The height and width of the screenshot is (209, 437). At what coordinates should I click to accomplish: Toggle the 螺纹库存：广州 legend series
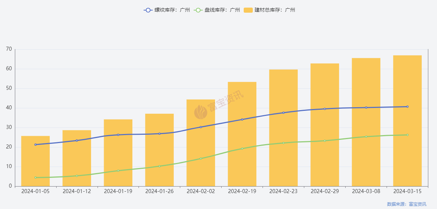point(167,10)
